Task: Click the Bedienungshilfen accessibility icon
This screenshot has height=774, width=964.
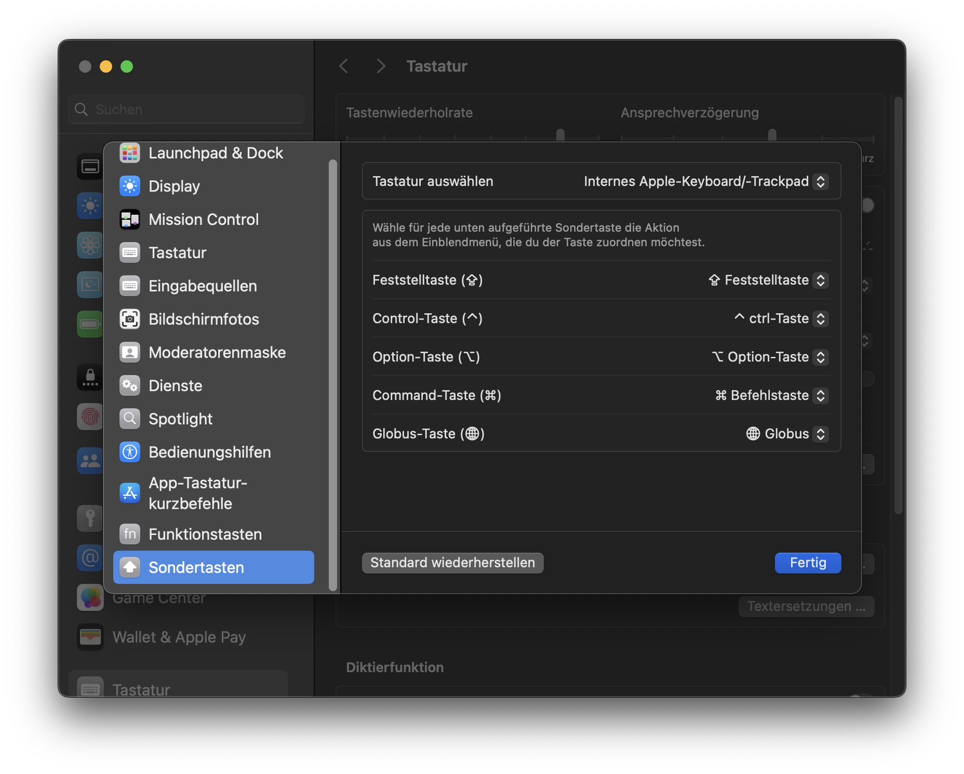Action: point(130,452)
